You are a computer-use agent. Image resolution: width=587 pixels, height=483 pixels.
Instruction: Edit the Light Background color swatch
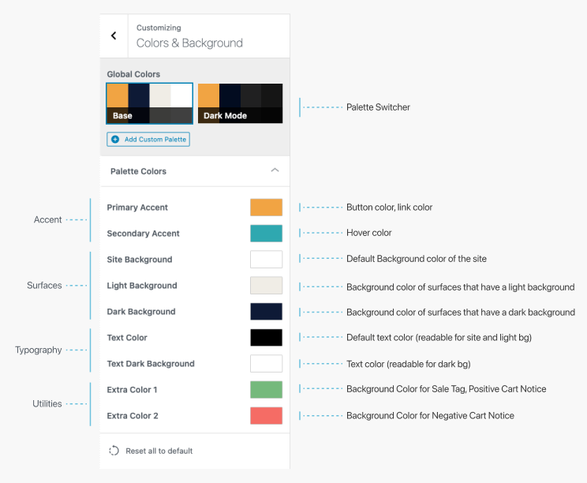pyautogui.click(x=266, y=286)
